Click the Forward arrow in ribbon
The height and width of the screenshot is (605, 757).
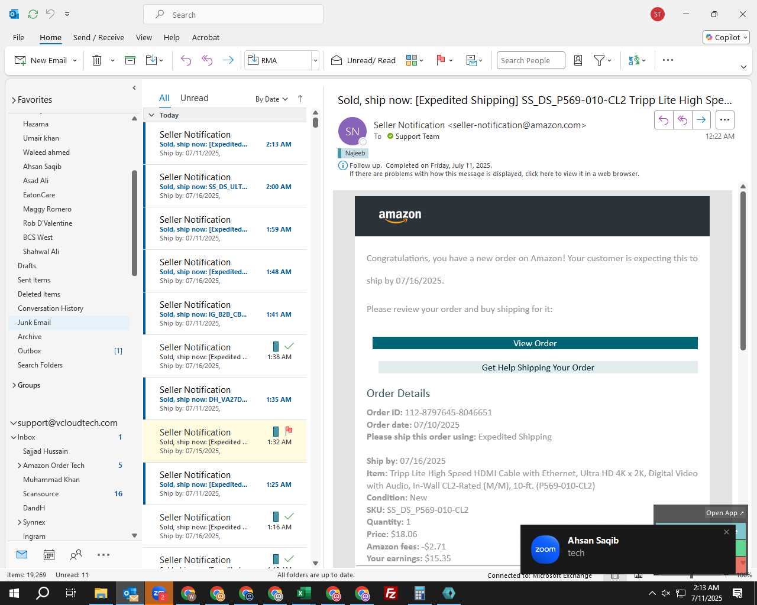(228, 60)
